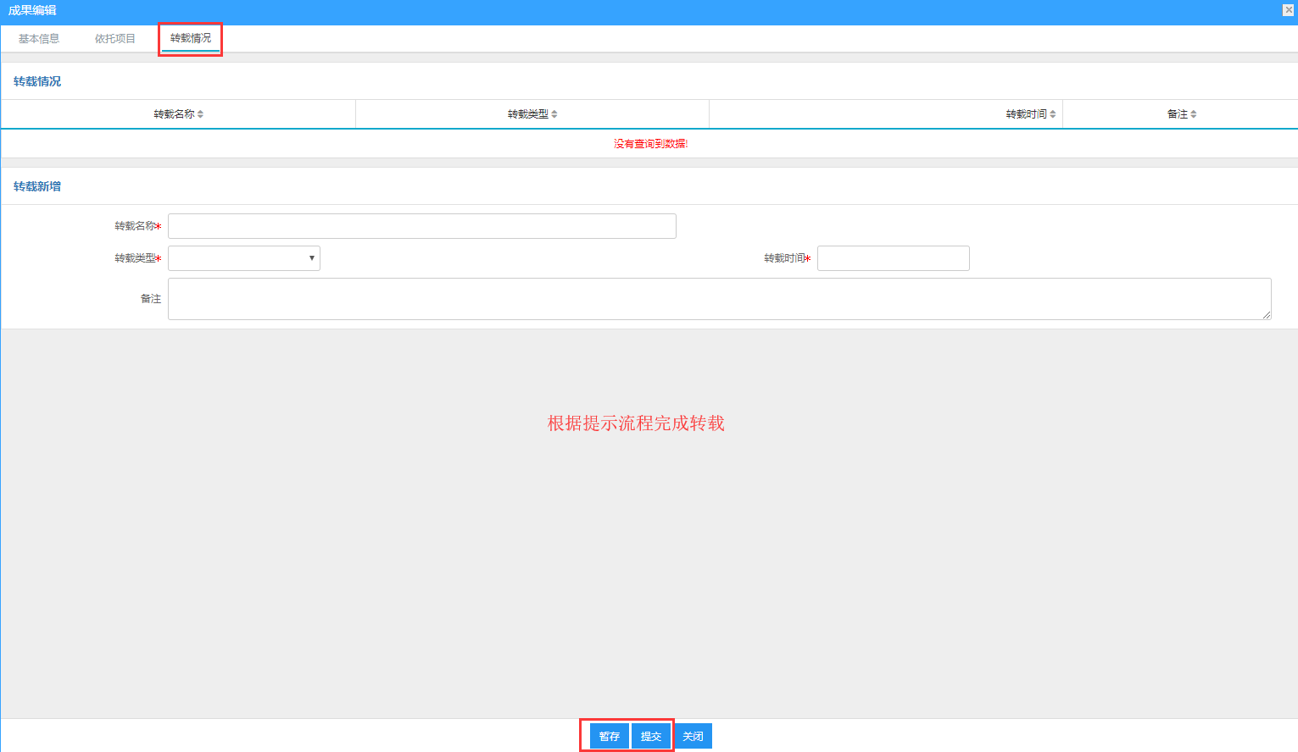1298x752 pixels.
Task: Click the 没有查询到数据 empty table message
Action: coord(650,144)
